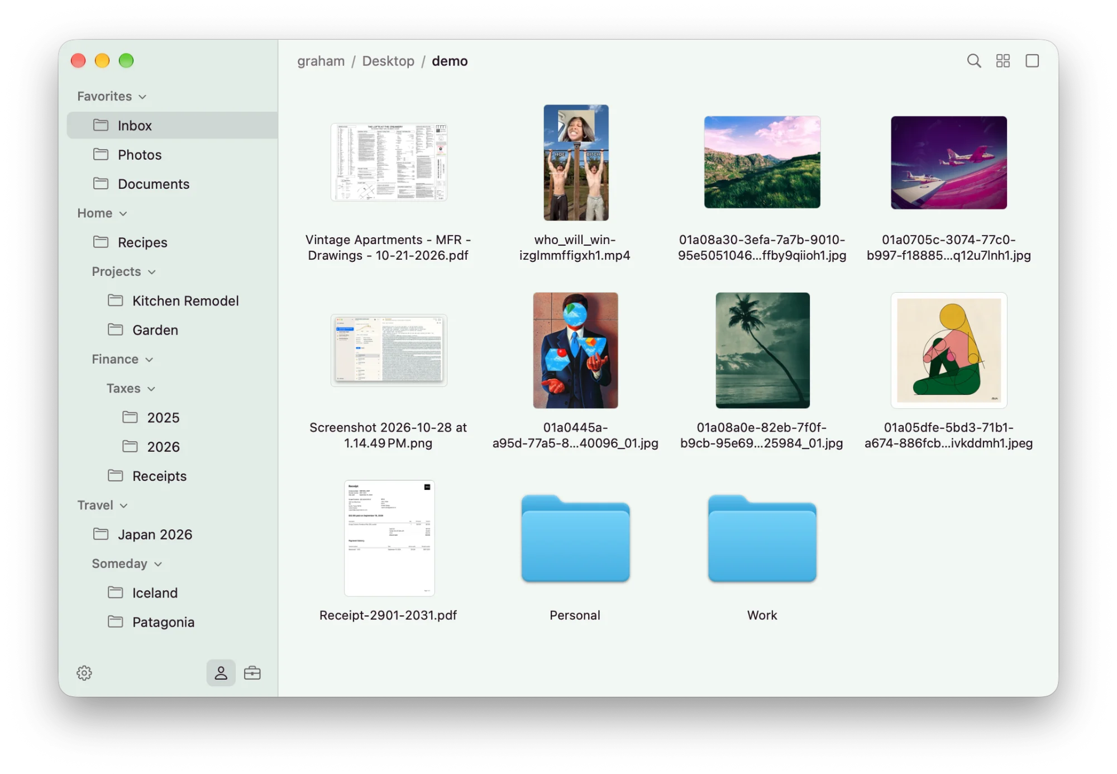This screenshot has width=1117, height=774.
Task: Go to graham in breadcrumb path
Action: tap(321, 61)
